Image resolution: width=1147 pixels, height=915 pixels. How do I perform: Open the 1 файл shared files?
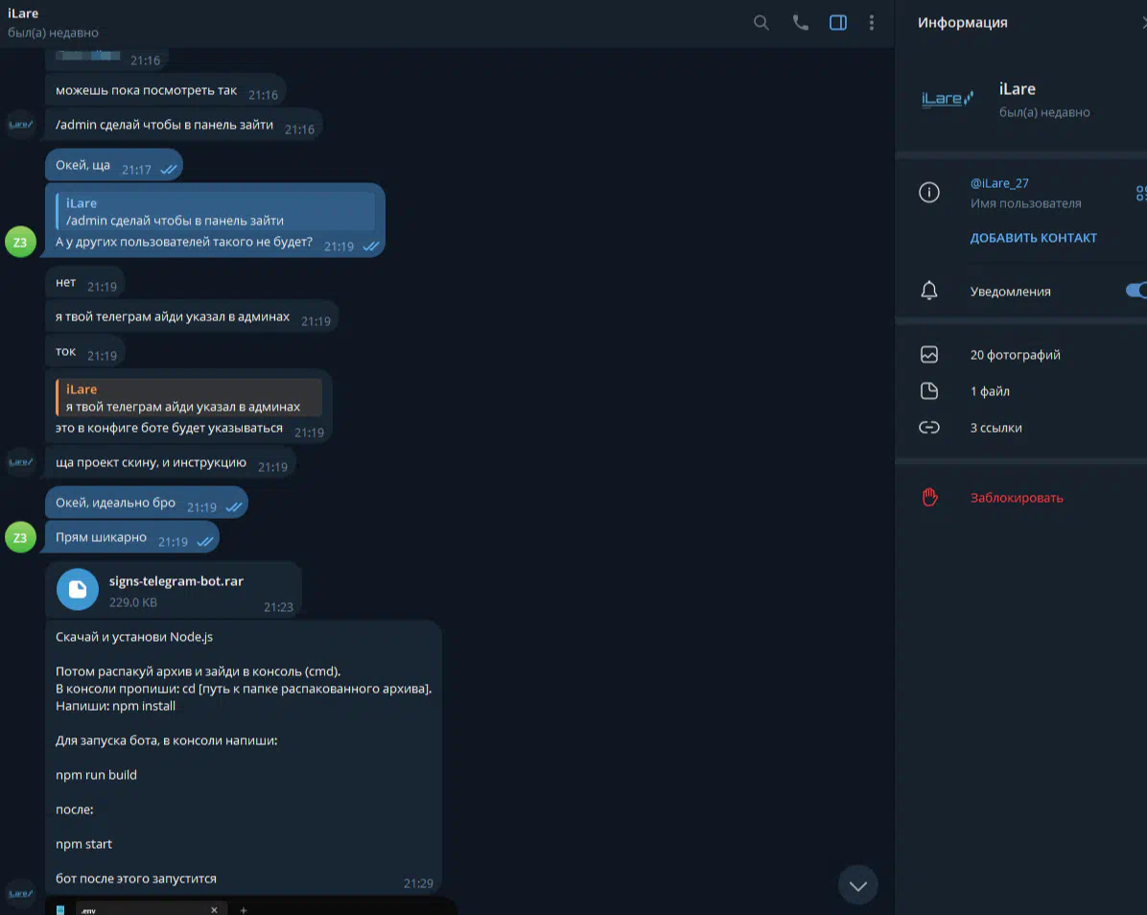point(990,391)
